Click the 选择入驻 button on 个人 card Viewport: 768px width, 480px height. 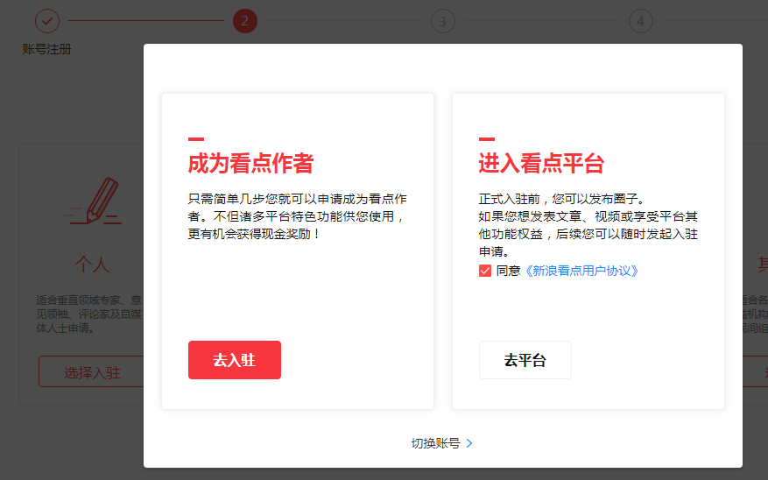[91, 371]
